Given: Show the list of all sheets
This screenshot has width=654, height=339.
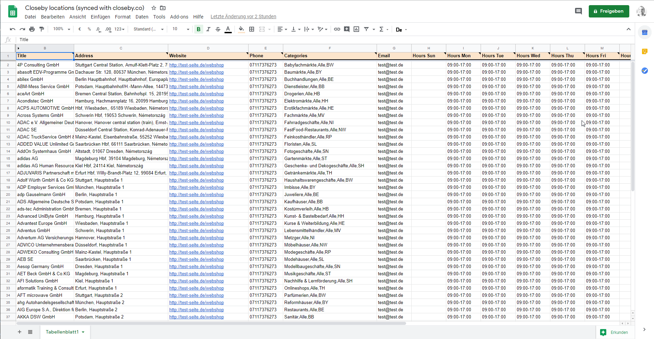Looking at the screenshot, I should [x=30, y=332].
